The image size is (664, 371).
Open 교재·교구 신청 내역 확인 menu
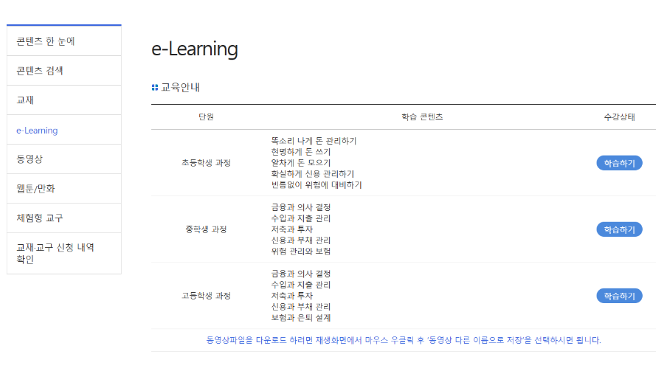click(x=64, y=253)
